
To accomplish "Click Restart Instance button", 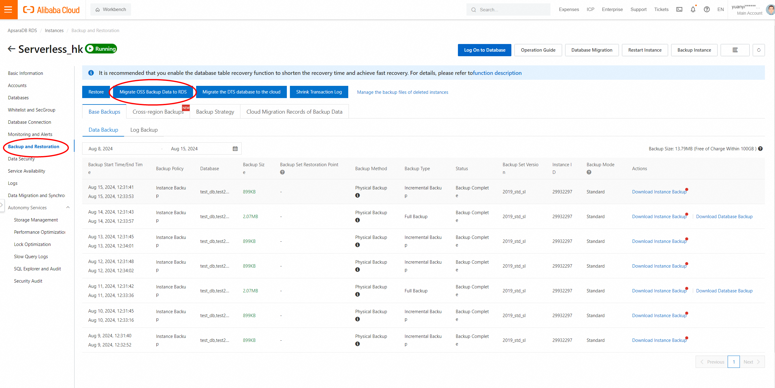I will (645, 50).
